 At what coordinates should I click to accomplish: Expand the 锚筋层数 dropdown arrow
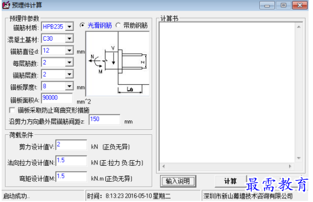coord(69,74)
